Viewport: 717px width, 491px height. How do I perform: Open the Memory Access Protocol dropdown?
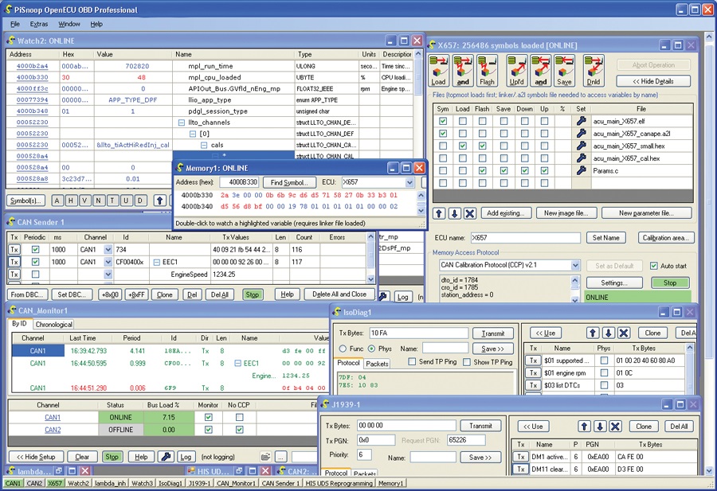tap(575, 265)
